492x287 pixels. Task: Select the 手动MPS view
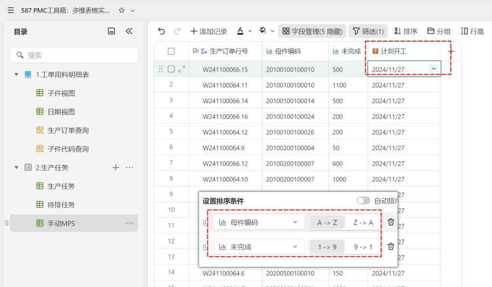click(74, 223)
